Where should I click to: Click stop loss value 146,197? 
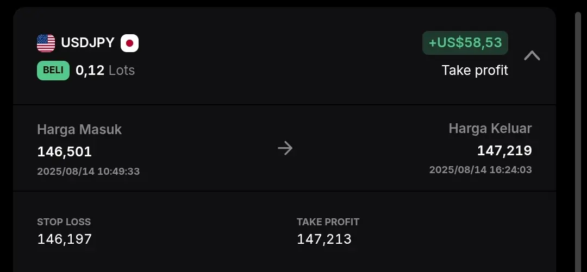64,239
